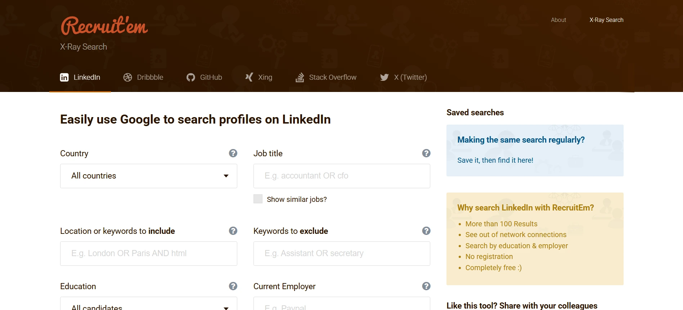Click 'Save it, then find it here!' text
Viewport: 683px width, 310px height.
495,160
